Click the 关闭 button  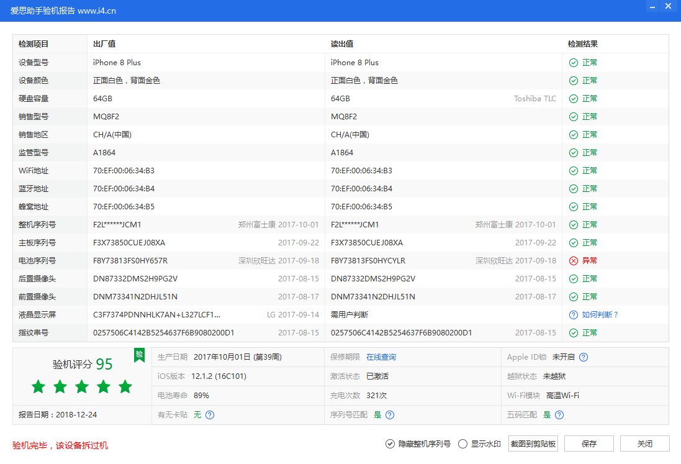click(x=644, y=444)
